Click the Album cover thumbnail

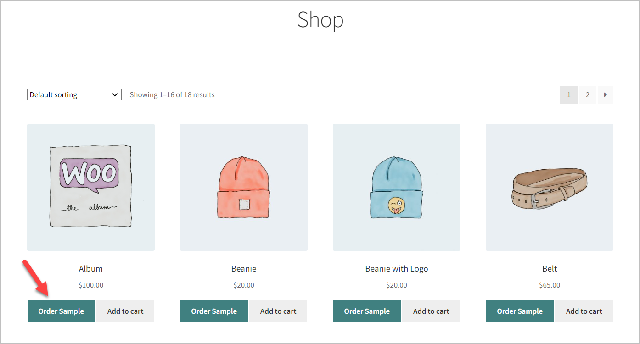(x=90, y=187)
